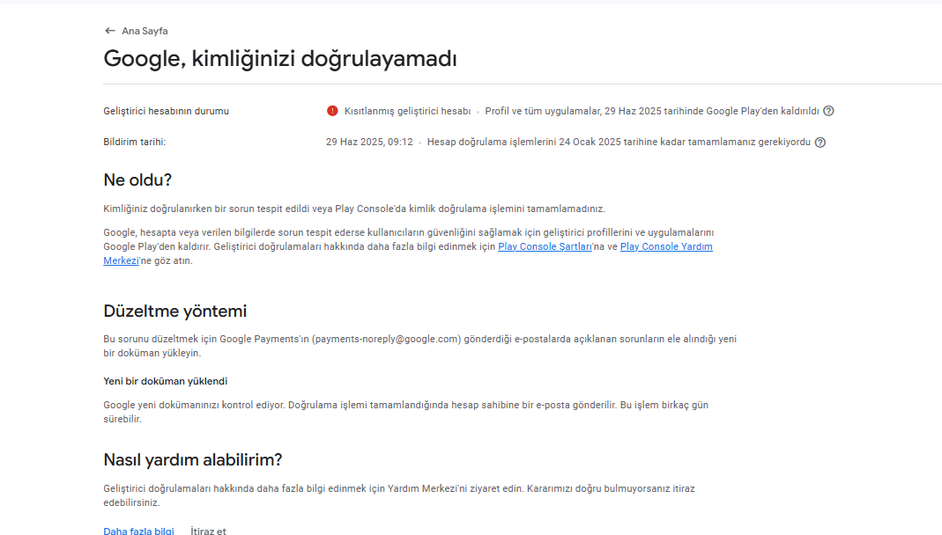Click the payments-noreply@google.com email address text
Screen dimensions: 942x535
pyautogui.click(x=386, y=339)
